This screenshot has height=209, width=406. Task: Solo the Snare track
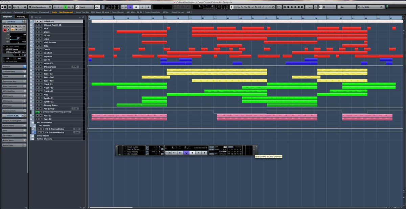(41, 32)
